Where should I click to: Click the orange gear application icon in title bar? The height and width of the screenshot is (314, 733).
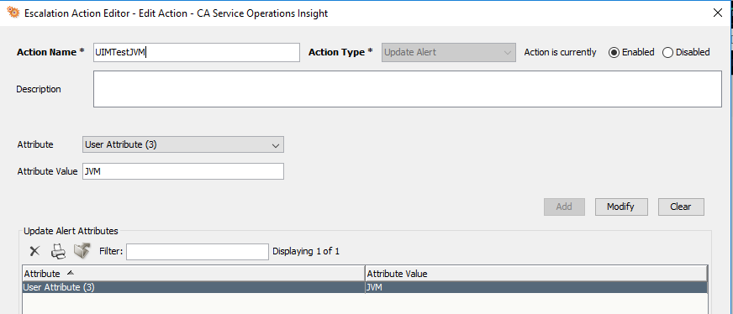tap(13, 13)
